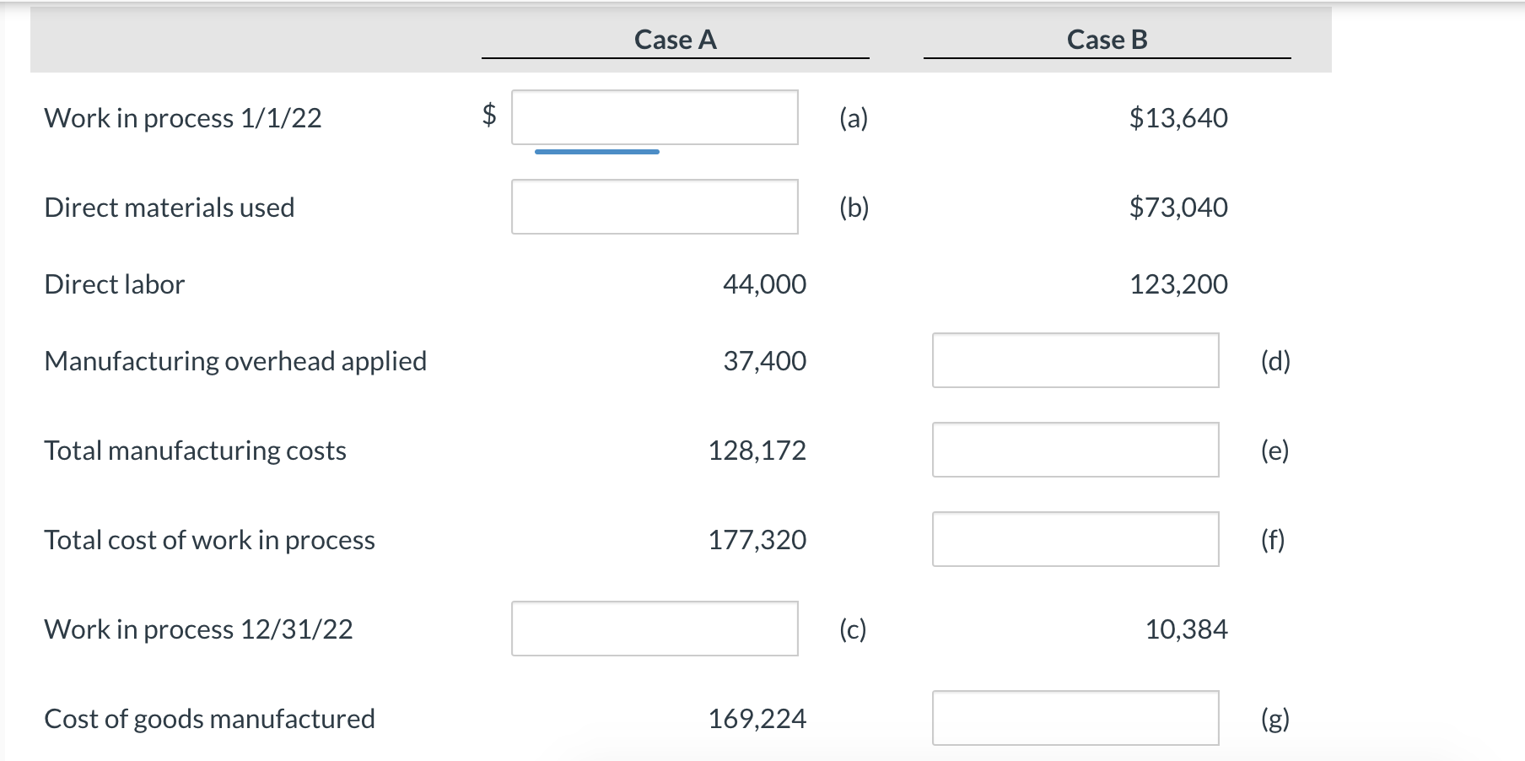Click the $13,640 value under Case B
Image resolution: width=1525 pixels, height=761 pixels.
tap(1180, 117)
